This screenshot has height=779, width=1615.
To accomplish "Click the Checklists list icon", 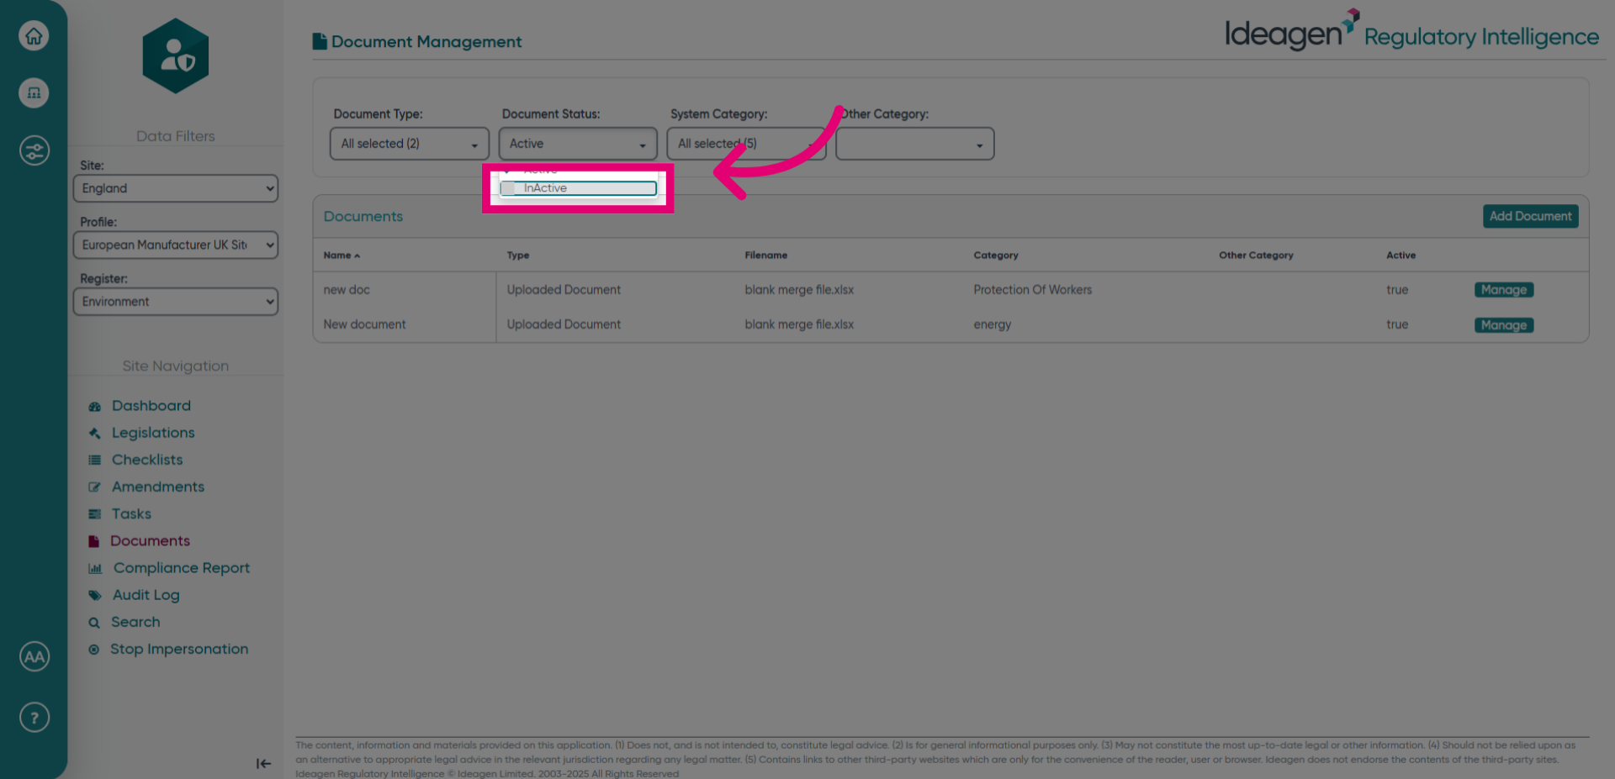I will (94, 461).
